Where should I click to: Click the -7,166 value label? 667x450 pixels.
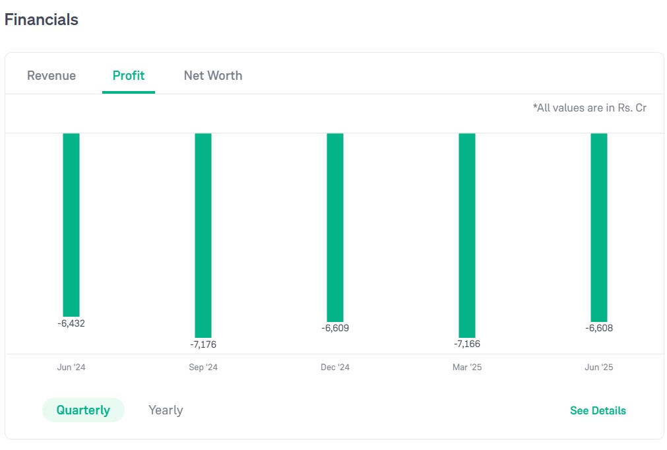click(467, 344)
